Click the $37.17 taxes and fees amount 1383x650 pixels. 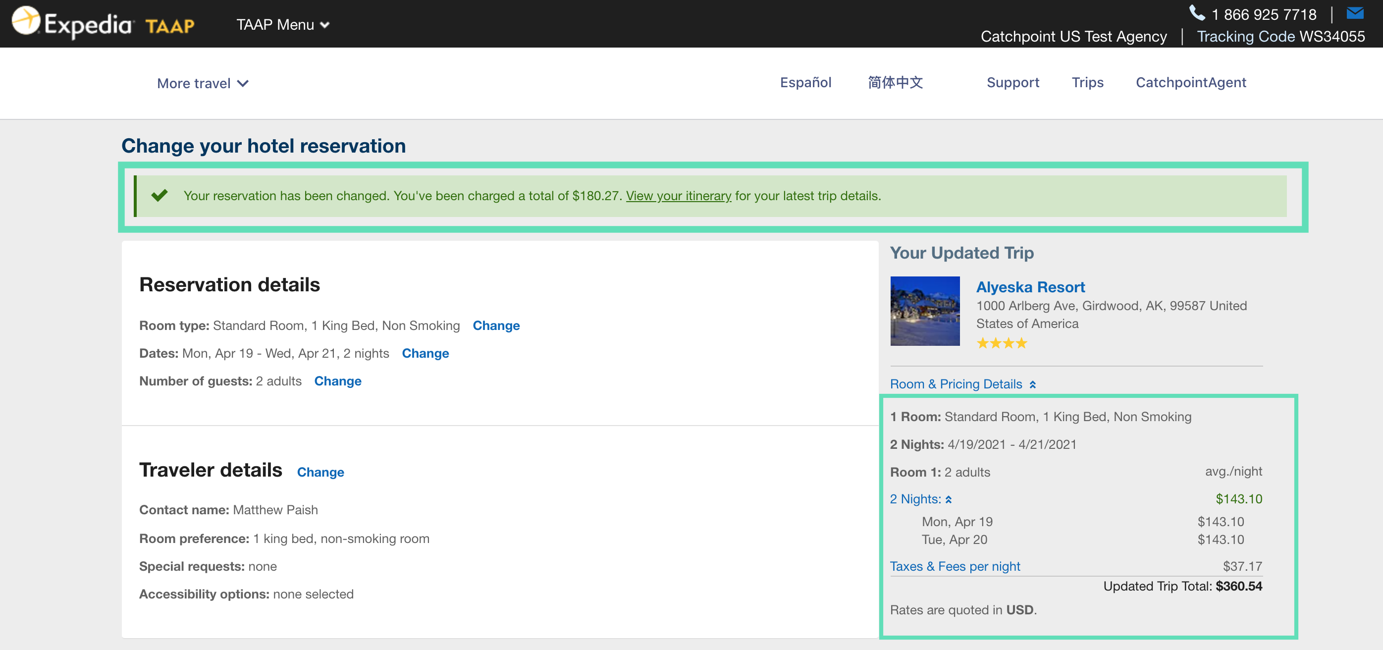(1242, 566)
